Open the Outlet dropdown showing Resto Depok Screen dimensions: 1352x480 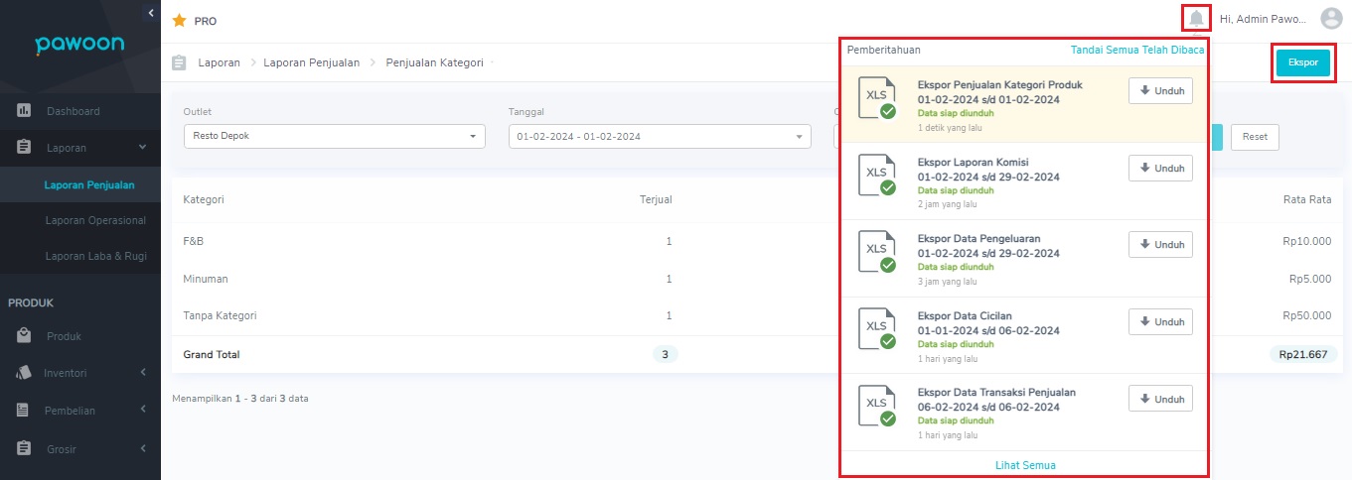pyautogui.click(x=335, y=136)
